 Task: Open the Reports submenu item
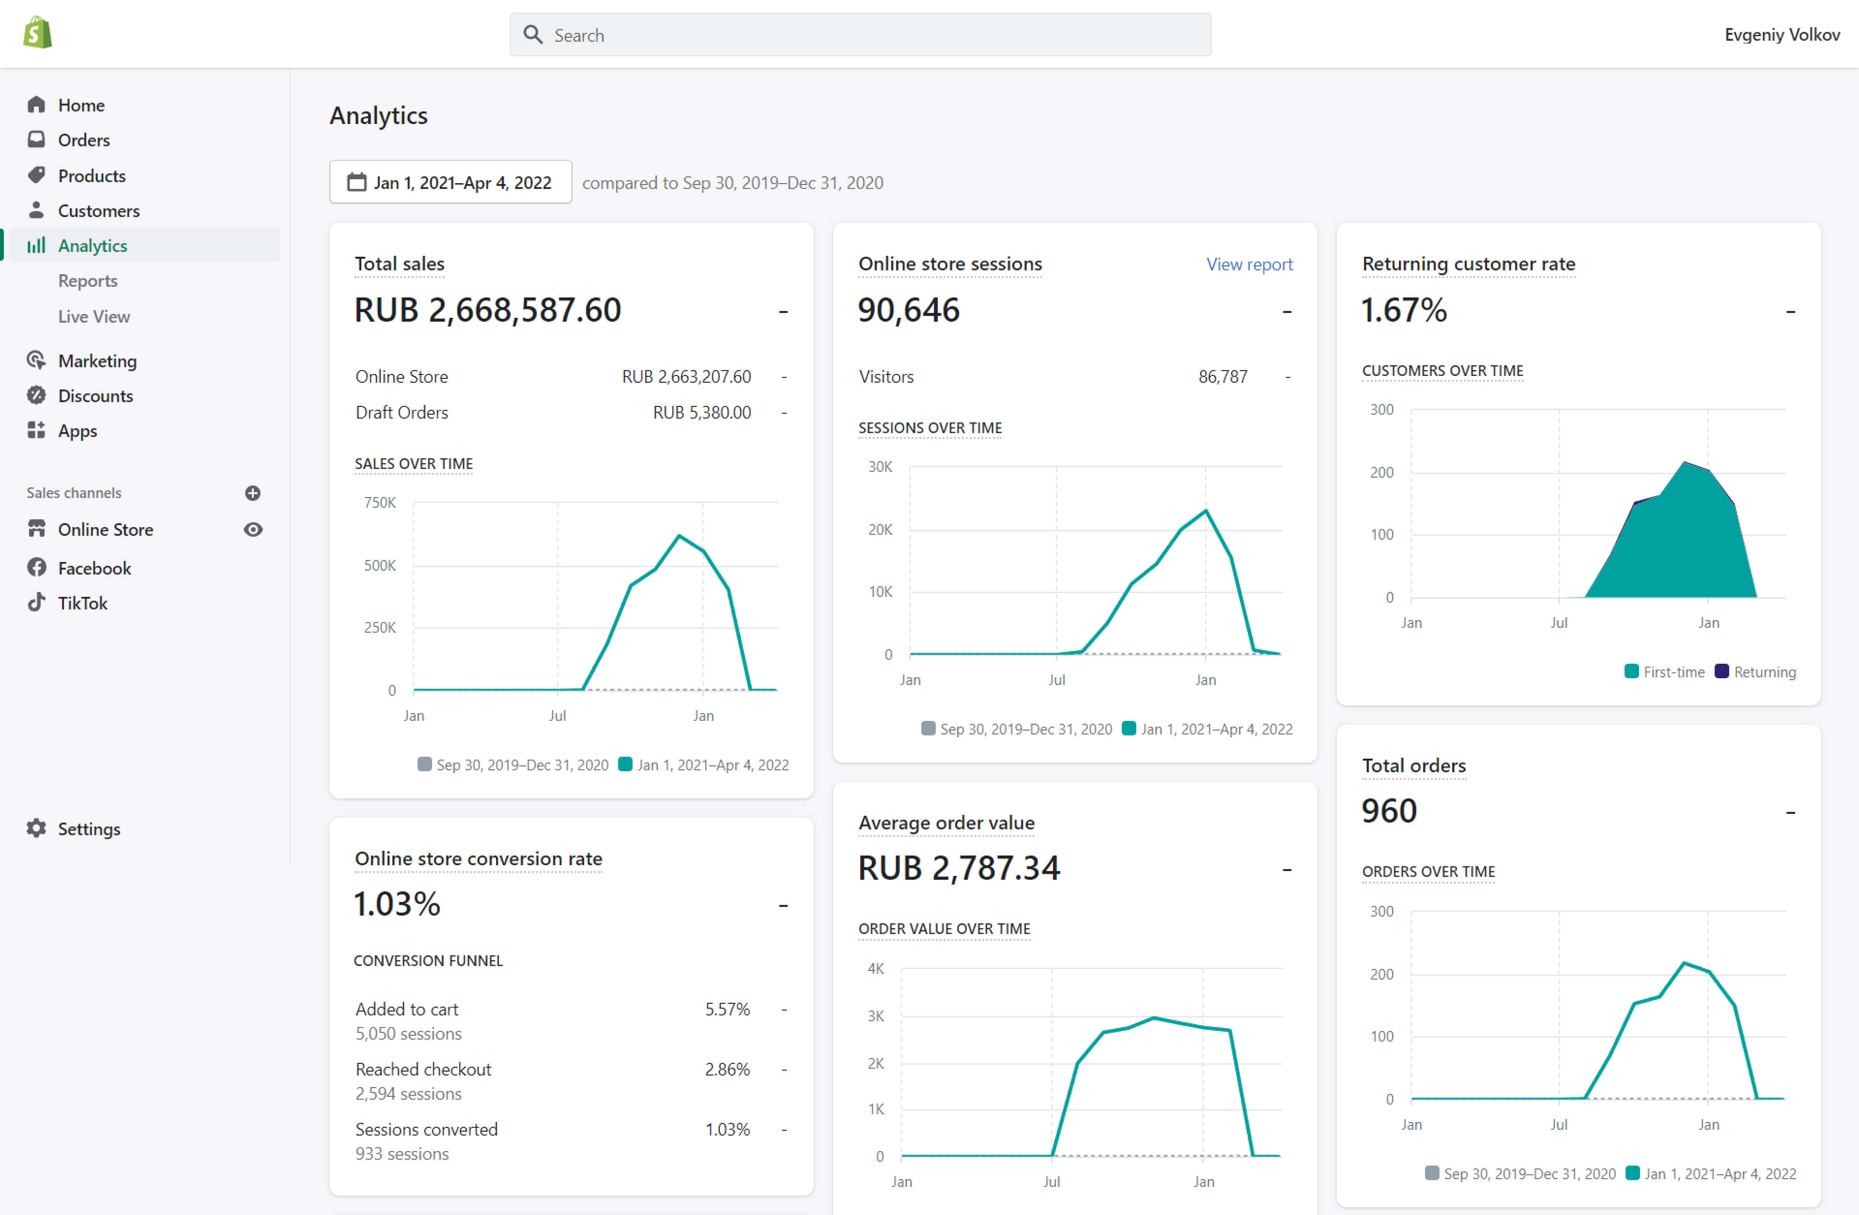(88, 280)
